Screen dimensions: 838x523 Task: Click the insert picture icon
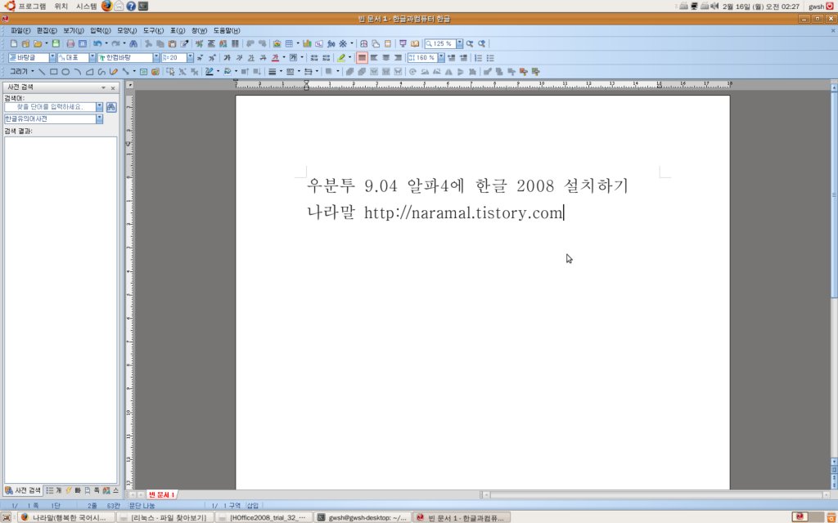click(277, 44)
